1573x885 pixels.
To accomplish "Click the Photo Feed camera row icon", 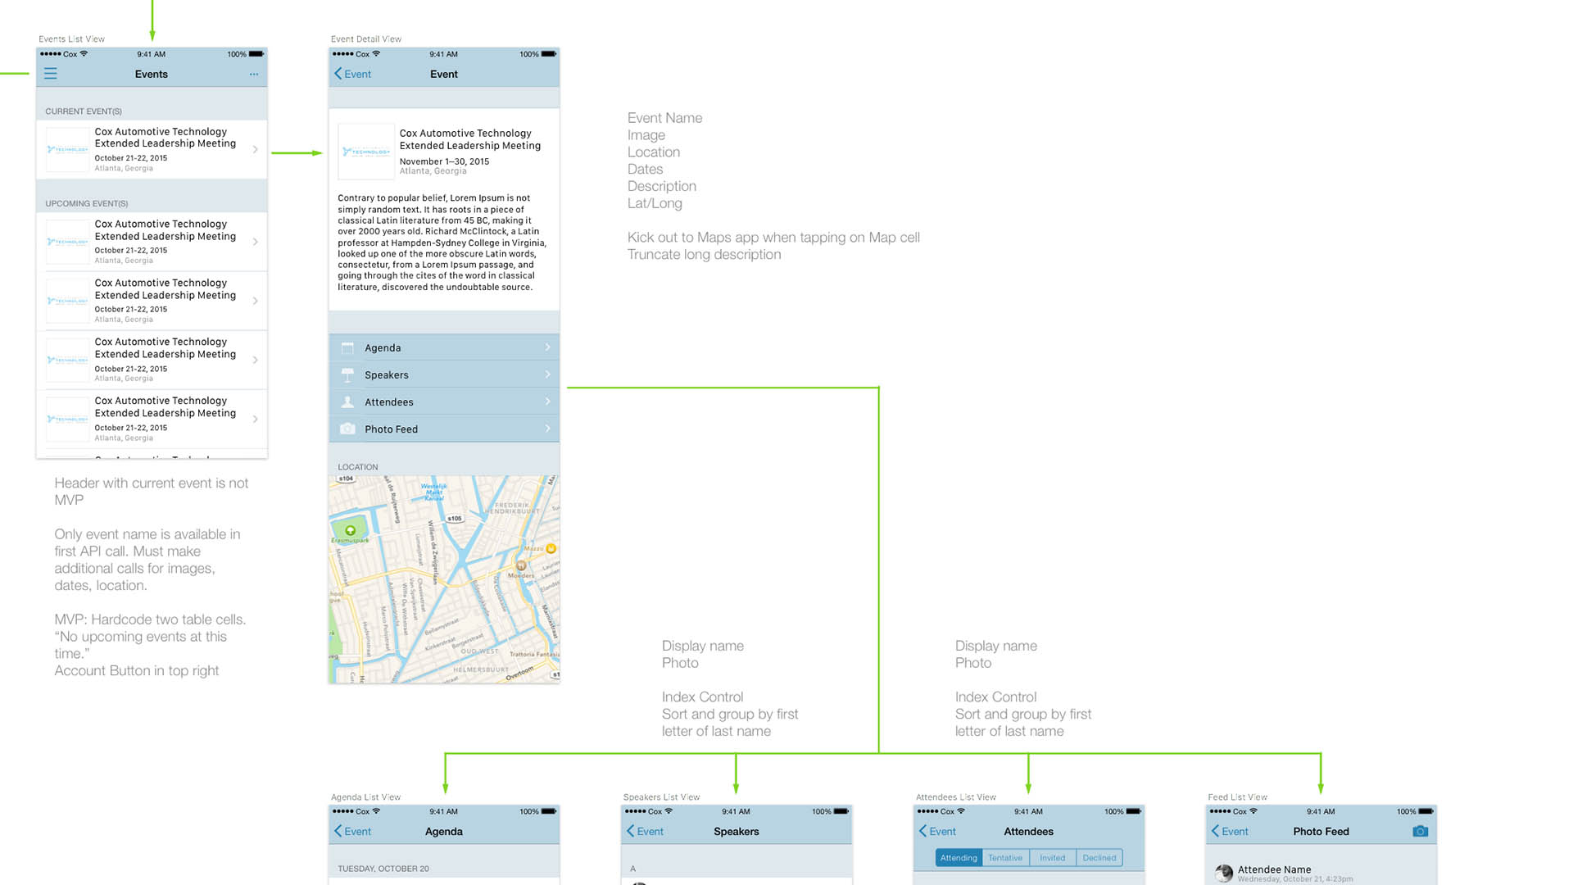I will (x=347, y=429).
